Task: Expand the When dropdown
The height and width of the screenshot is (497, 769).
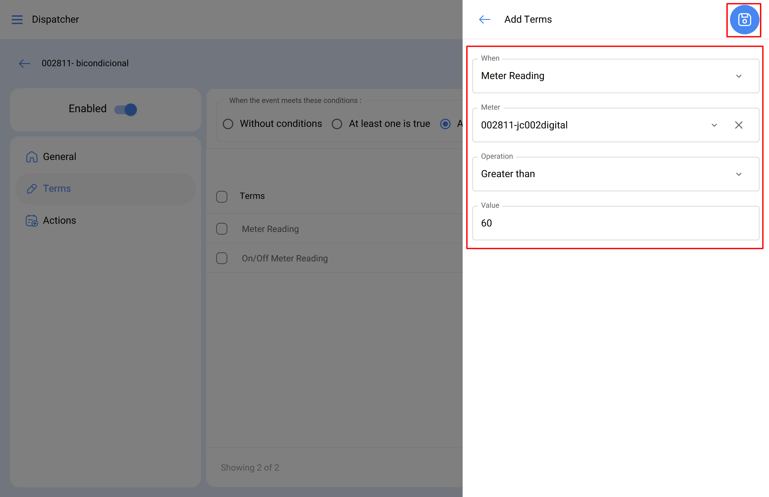Action: tap(738, 76)
